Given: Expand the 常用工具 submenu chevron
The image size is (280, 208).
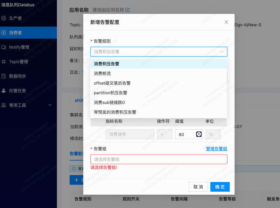Looking at the screenshot, I should pos(50,105).
